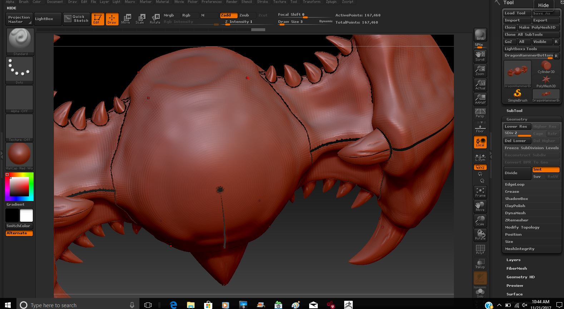Toggle PolyF polyframe display
The height and width of the screenshot is (309, 564).
point(480,249)
